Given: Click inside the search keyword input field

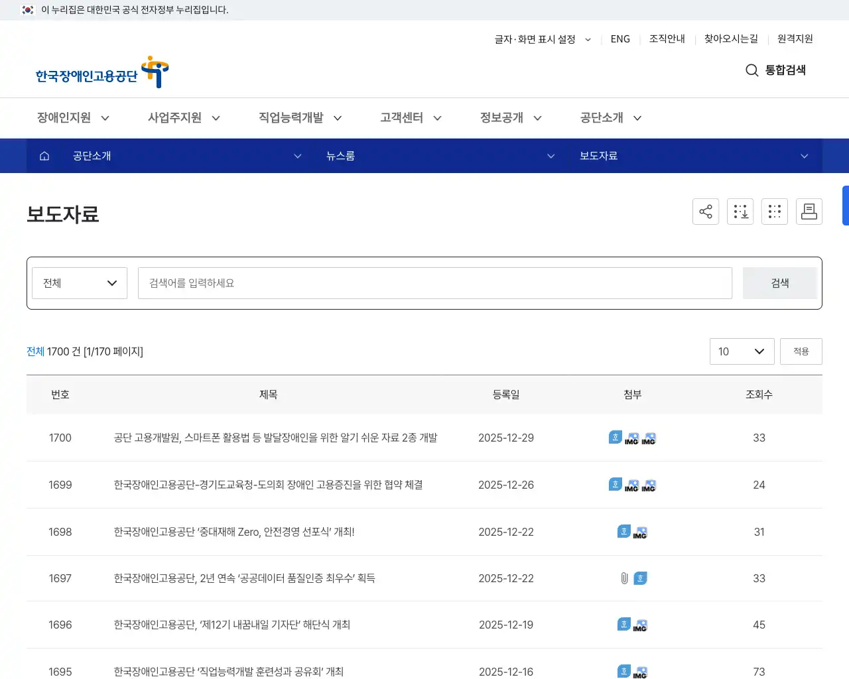Looking at the screenshot, I should point(434,282).
